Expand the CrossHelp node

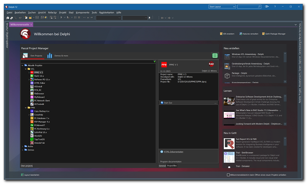[x=29, y=115]
